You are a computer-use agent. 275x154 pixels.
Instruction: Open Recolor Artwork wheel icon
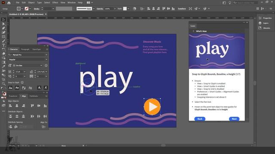tap(134, 9)
